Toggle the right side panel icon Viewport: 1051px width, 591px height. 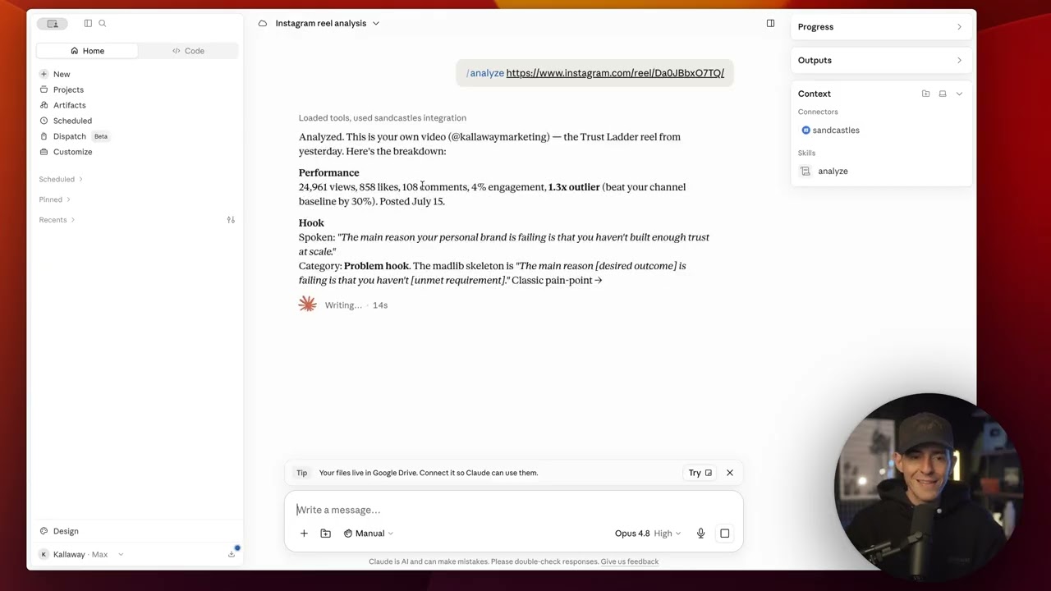click(x=770, y=23)
